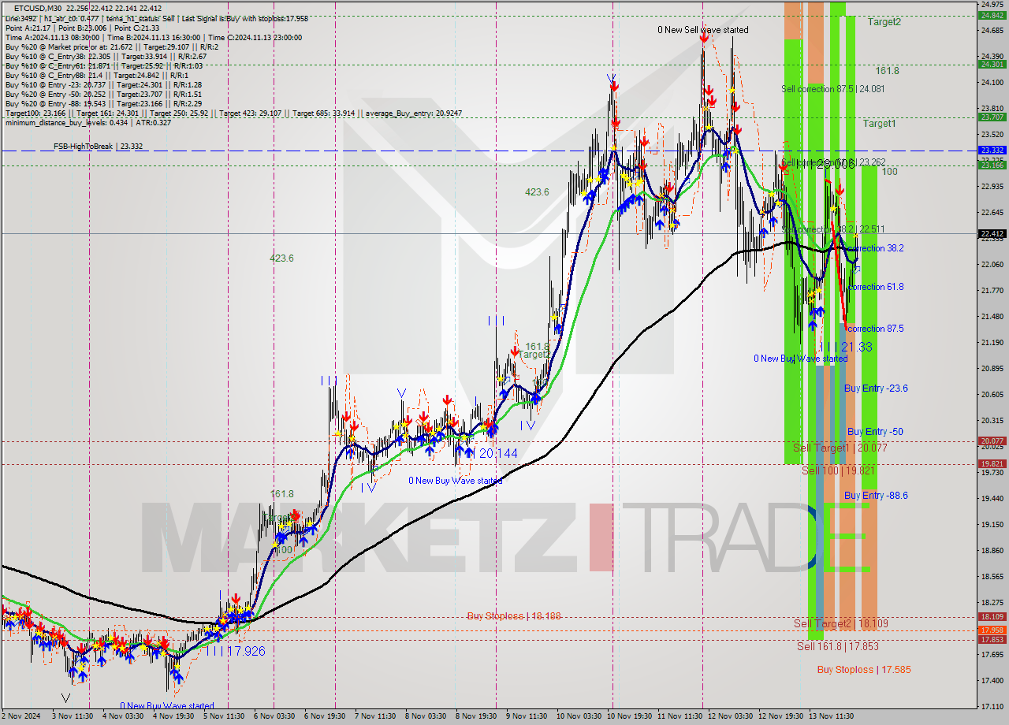Screen dimensions: 1009x725
Task: Click the current price 22.412 tag
Action: (x=992, y=233)
